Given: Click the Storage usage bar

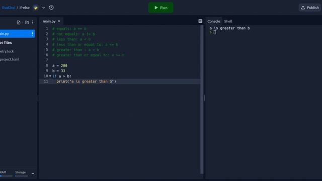Looking at the screenshot, I should [22, 176].
